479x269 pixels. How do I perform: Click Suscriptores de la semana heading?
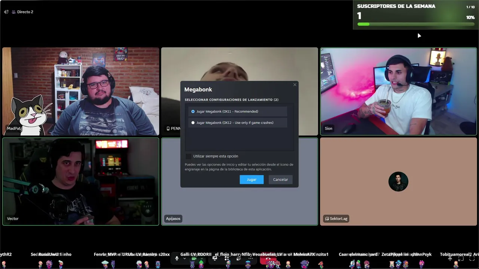tap(396, 6)
